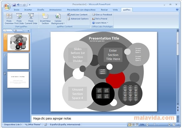182x128 pixels.
Task: Expand the Undo history dropdown arrow
Action: click(21, 5)
